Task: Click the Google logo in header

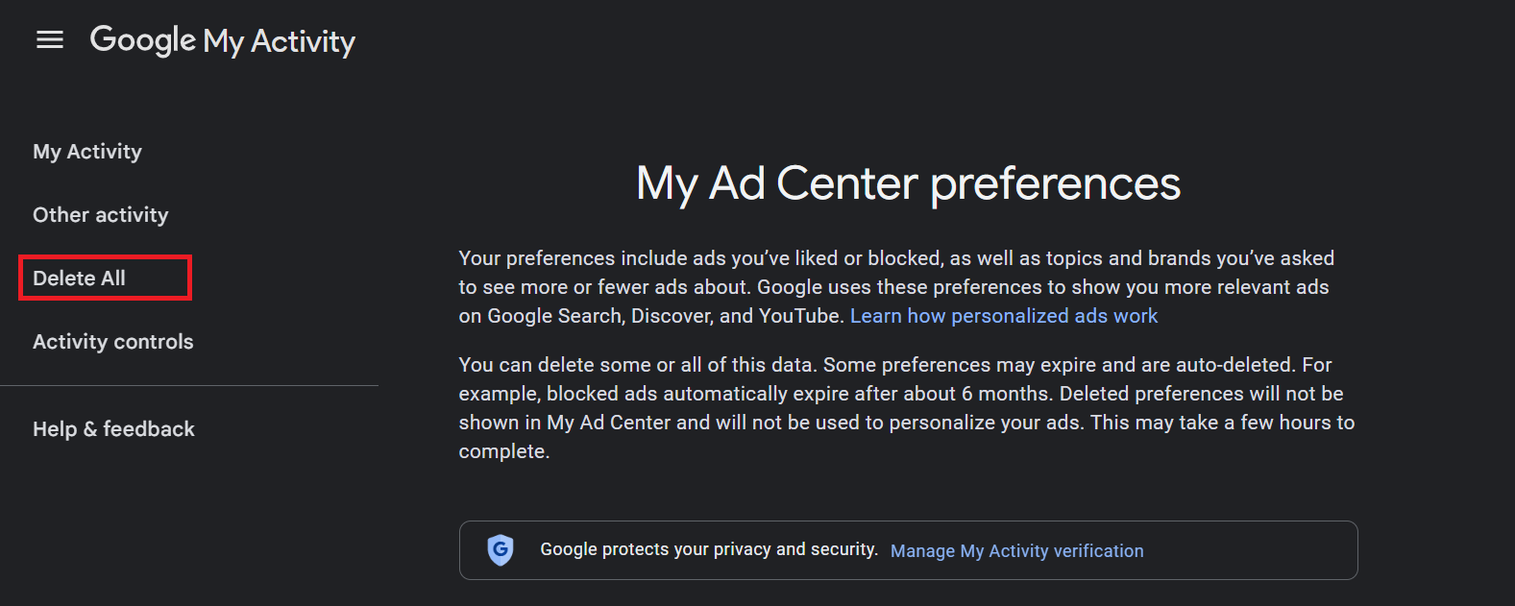Action: pos(143,40)
